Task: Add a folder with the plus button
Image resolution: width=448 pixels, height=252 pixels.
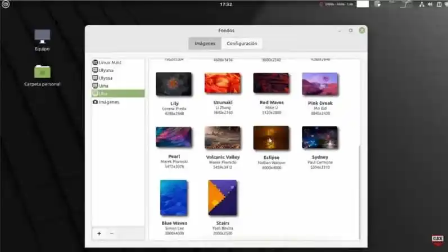Action: 99,233
